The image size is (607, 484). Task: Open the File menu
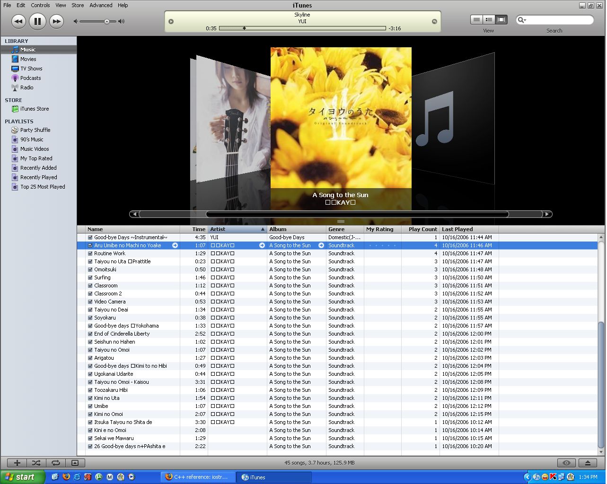[7, 5]
